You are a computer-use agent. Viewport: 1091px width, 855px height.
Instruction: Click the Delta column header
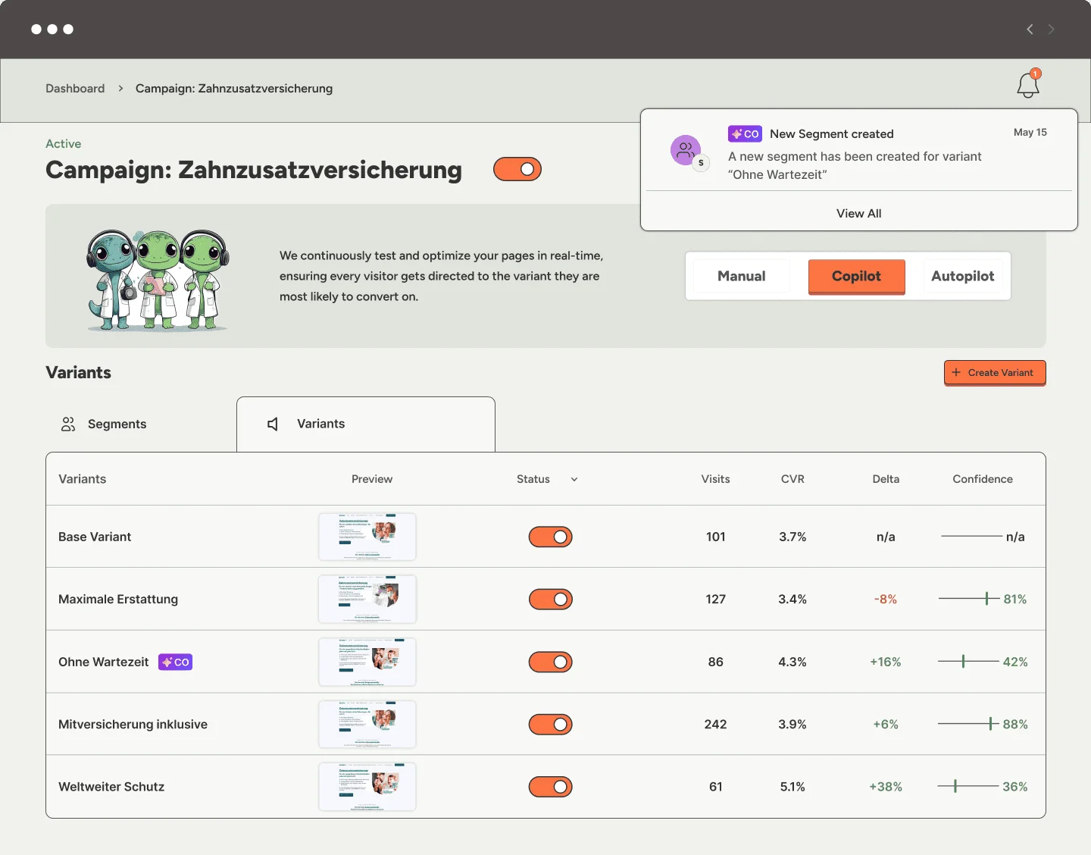point(886,479)
